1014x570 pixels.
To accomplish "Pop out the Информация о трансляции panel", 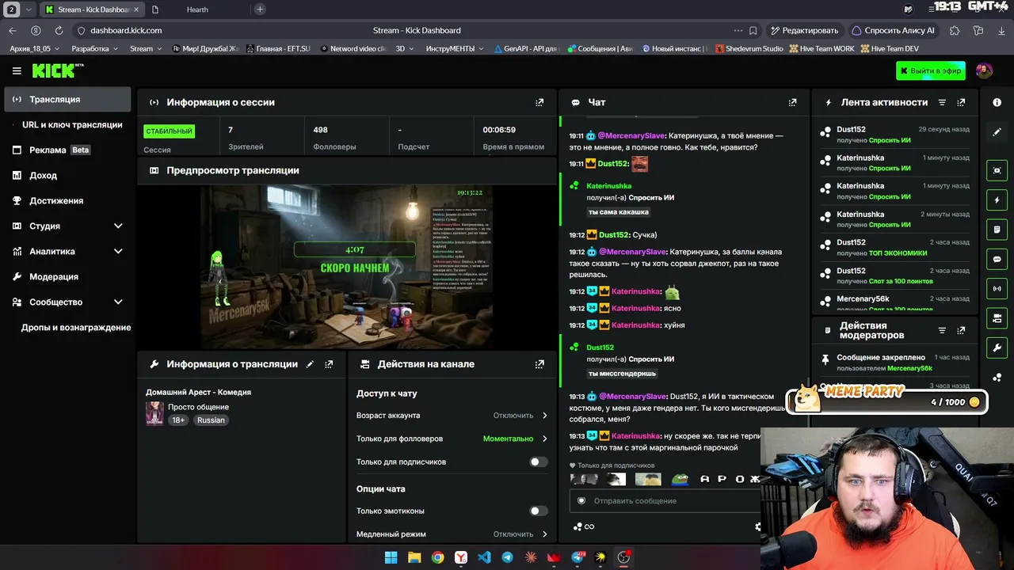I will point(329,364).
